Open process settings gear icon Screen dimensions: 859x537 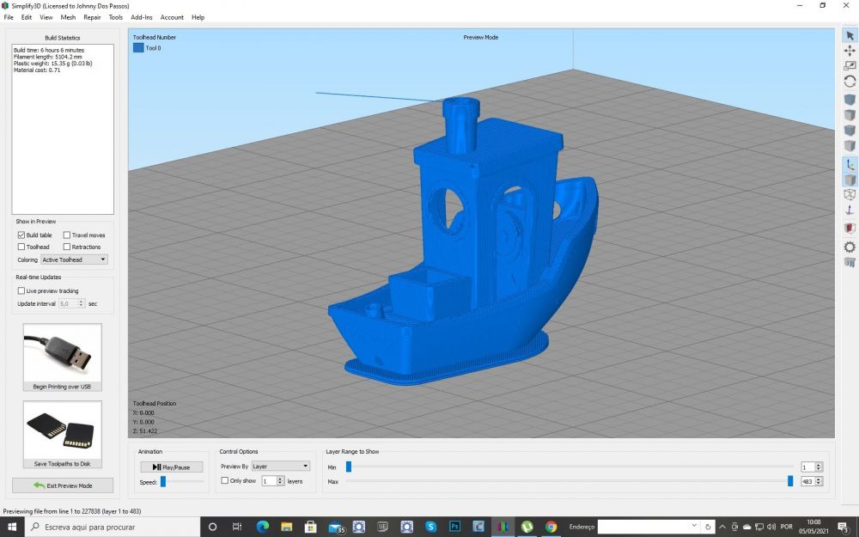pos(850,247)
